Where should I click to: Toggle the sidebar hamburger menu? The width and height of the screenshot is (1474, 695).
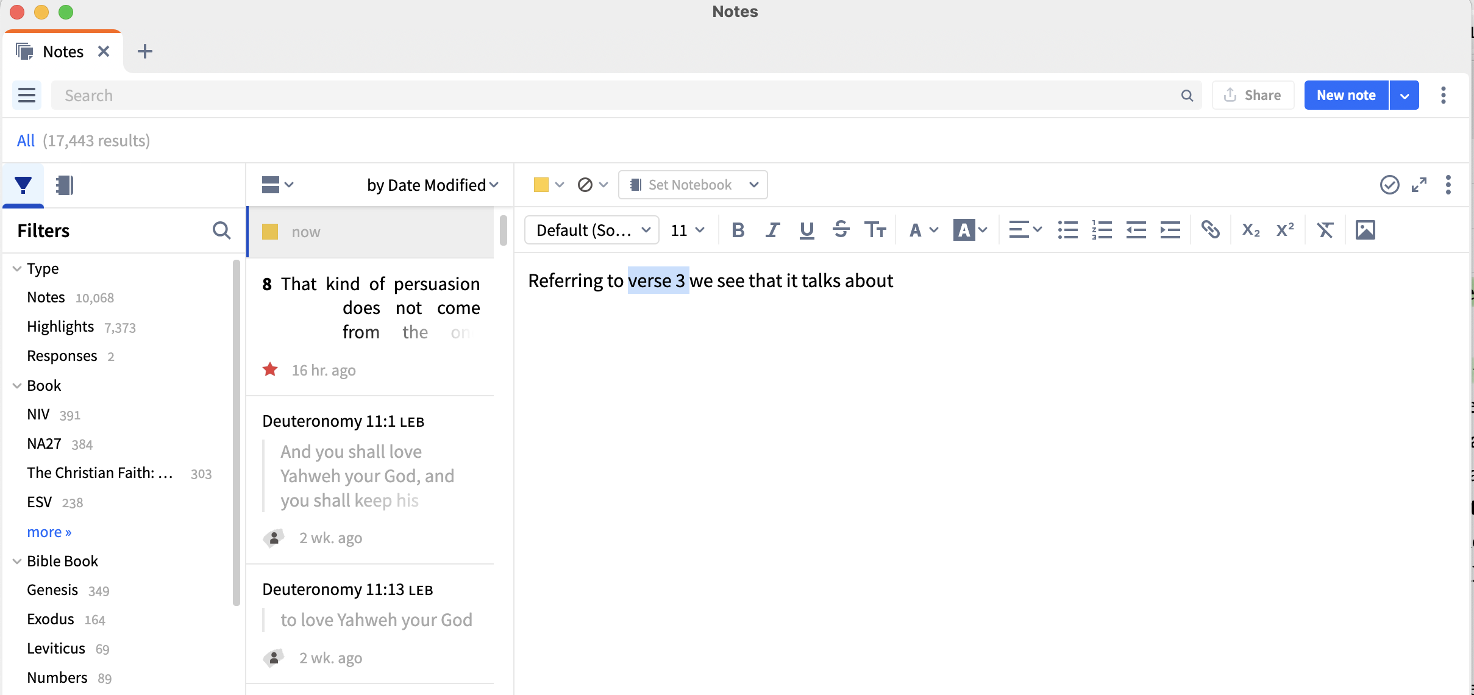[27, 95]
